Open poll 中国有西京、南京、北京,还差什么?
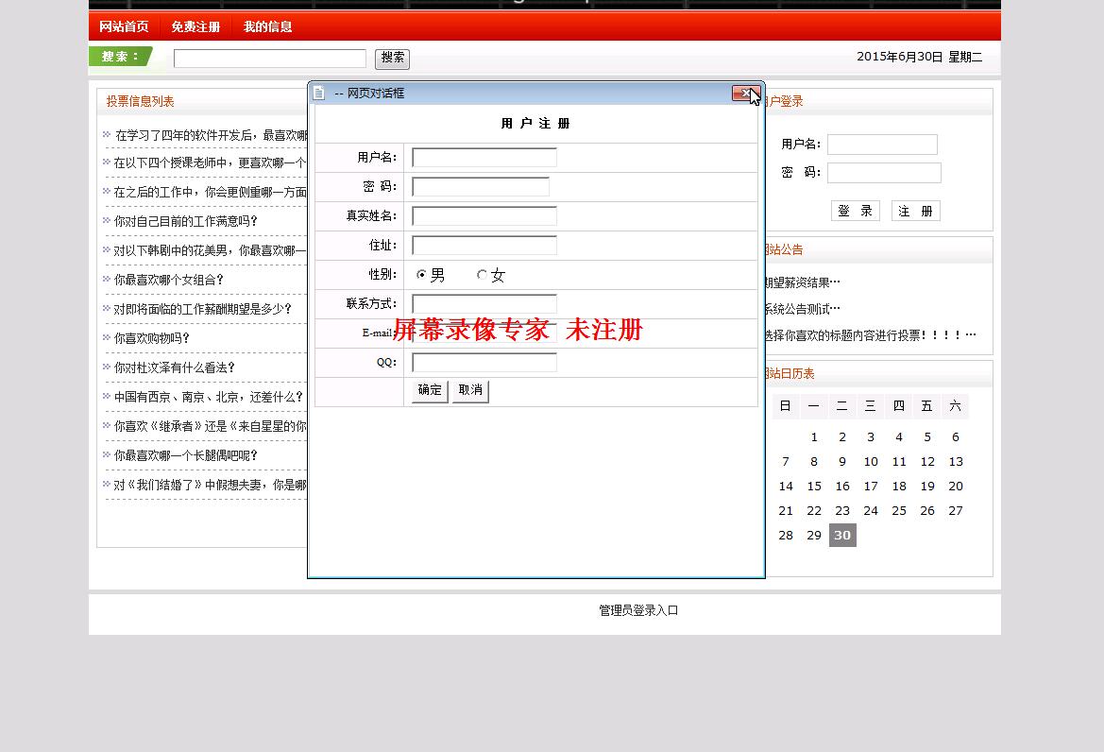The width and height of the screenshot is (1104, 752). (208, 397)
